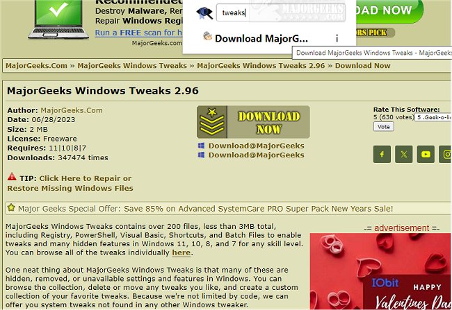This screenshot has height=310, width=452.
Task: Open the YouTube social icon
Action: (x=426, y=154)
